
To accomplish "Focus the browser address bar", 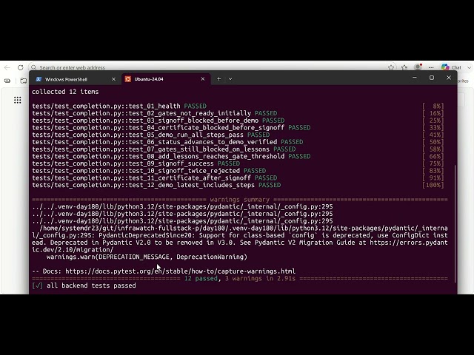I will click(212, 67).
